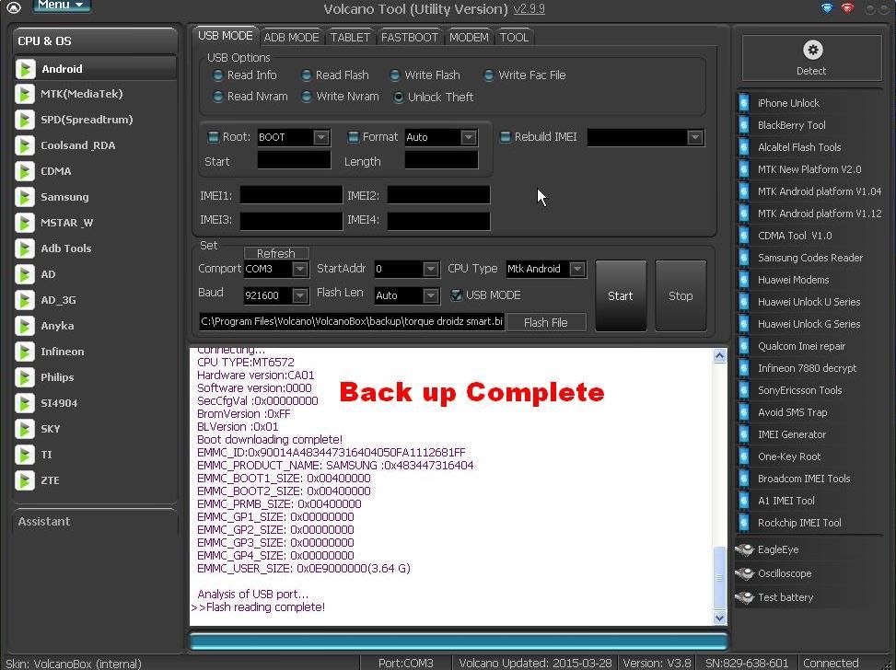Viewport: 896px width, 670px height.
Task: Open the Baud rate 921600 dropdown
Action: 299,295
